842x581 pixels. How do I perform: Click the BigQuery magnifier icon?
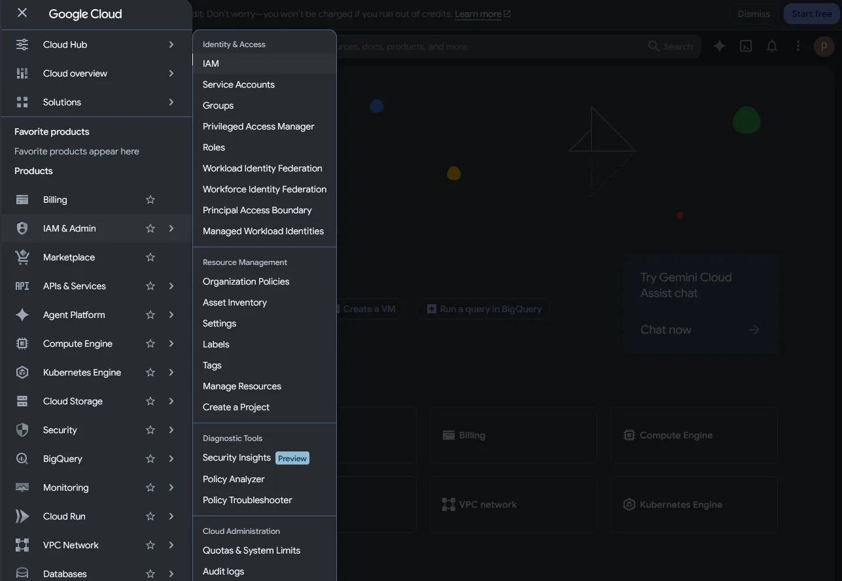(x=22, y=459)
